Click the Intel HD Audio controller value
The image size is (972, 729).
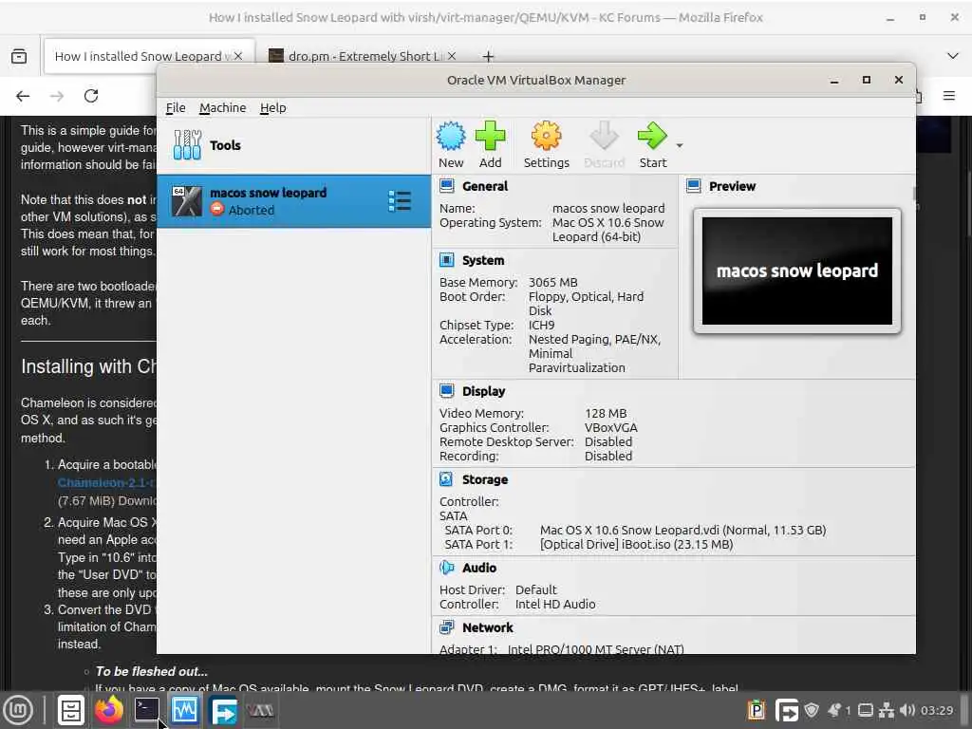coord(554,604)
